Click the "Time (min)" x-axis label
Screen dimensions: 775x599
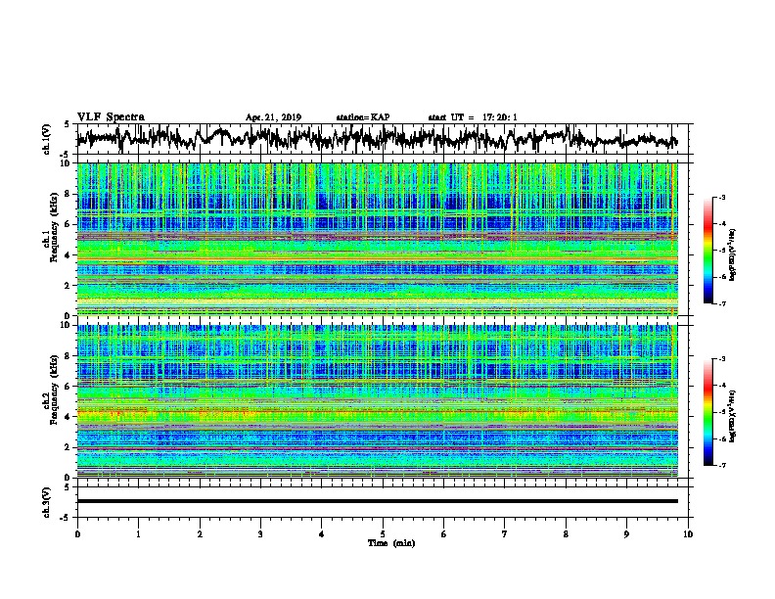coord(391,543)
